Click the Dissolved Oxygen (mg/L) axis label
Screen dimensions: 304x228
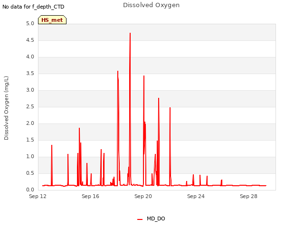pyautogui.click(x=6, y=108)
